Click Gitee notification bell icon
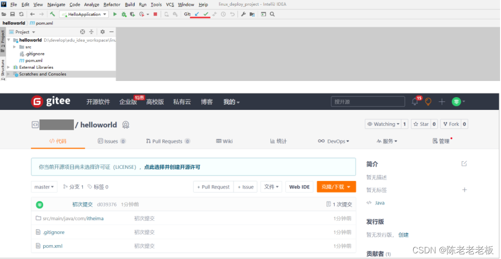 [415, 102]
